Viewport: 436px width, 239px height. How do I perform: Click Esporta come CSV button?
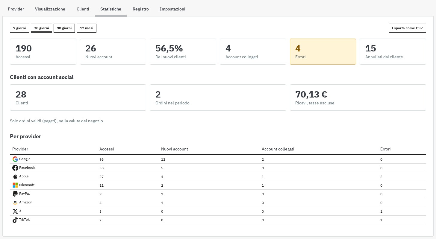[x=407, y=28]
